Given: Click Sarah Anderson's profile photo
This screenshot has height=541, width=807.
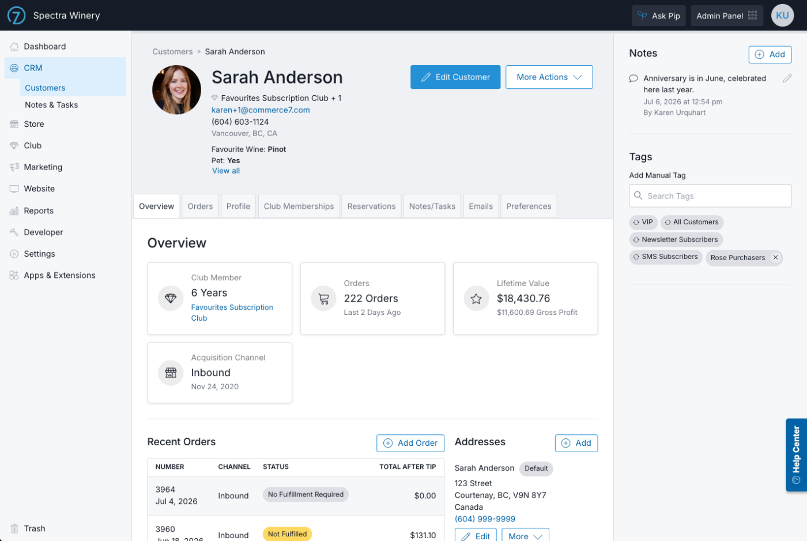Looking at the screenshot, I should (176, 90).
